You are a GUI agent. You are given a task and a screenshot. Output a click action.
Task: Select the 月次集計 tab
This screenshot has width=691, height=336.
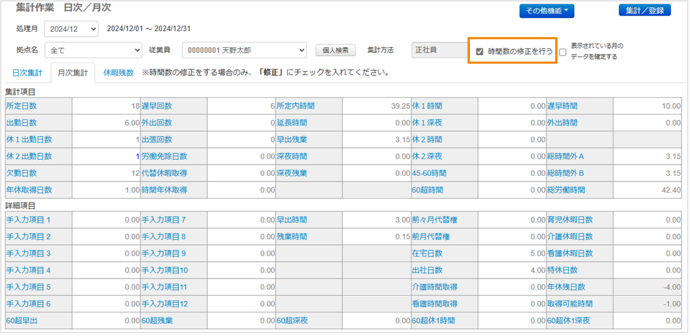point(73,73)
